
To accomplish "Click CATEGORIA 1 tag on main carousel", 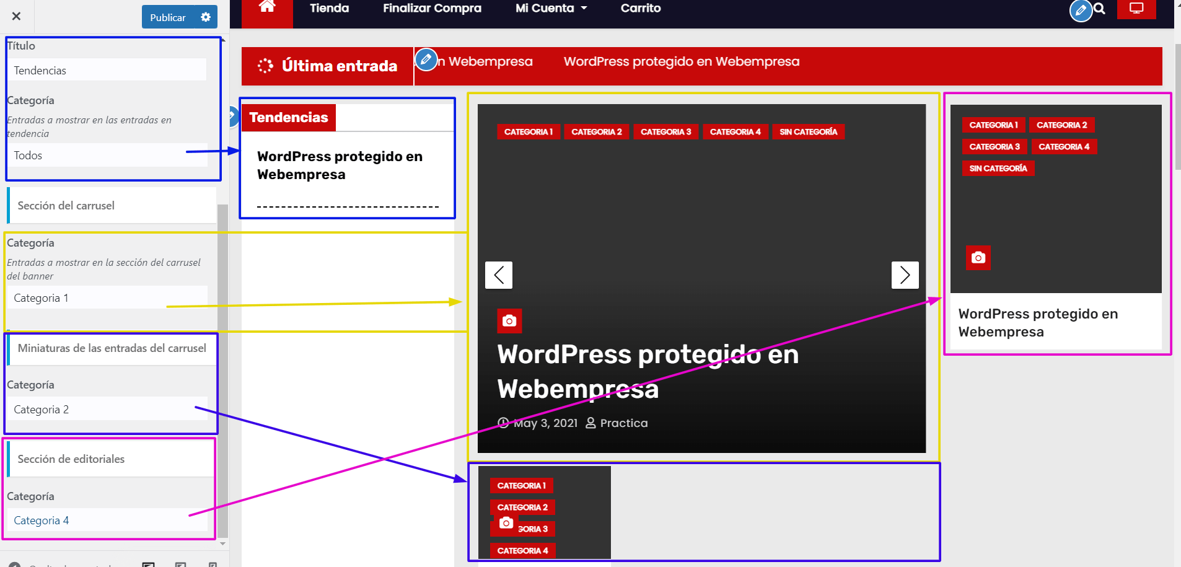I will (x=529, y=132).
